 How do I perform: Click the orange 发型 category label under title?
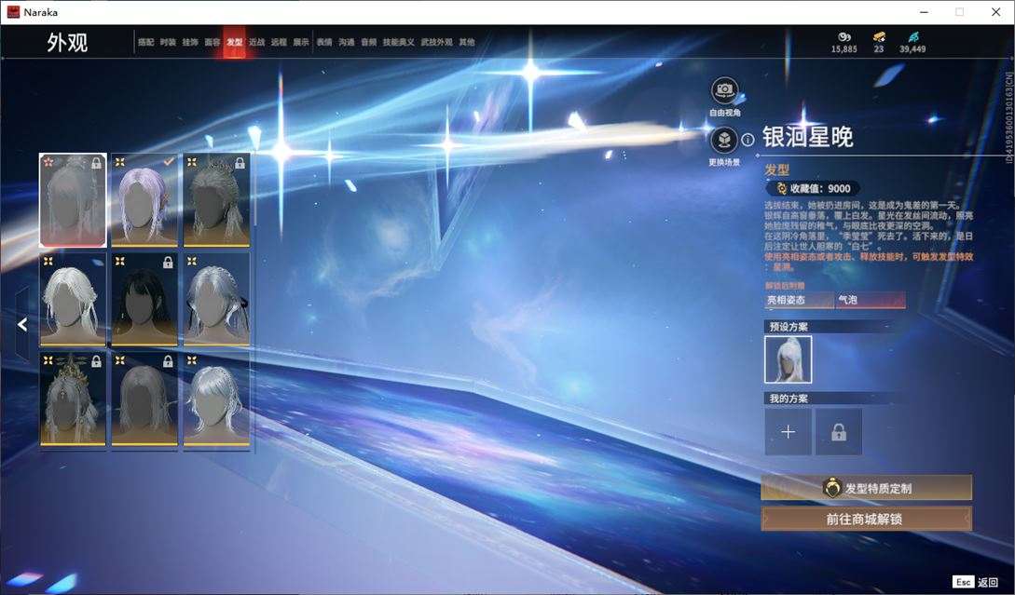pos(776,169)
